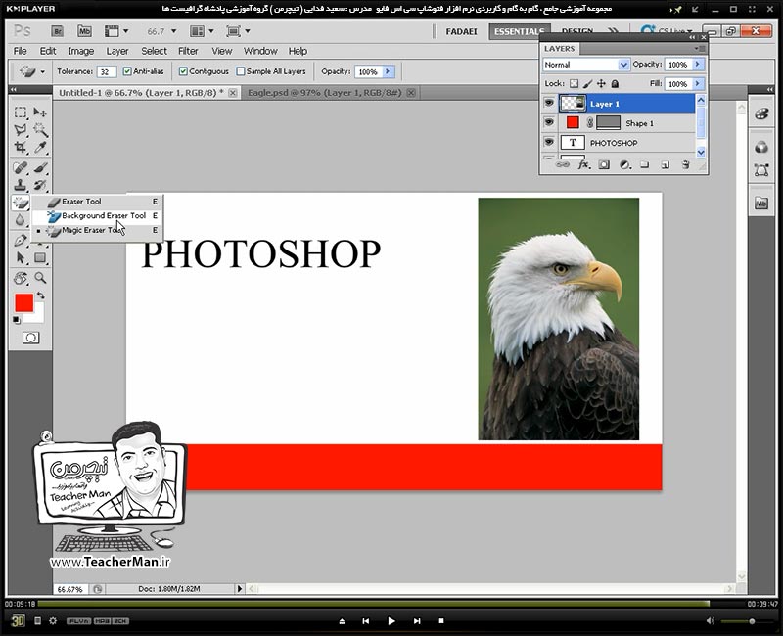Hide Layer 1 with eye icon
Image resolution: width=783 pixels, height=636 pixels.
tap(549, 104)
